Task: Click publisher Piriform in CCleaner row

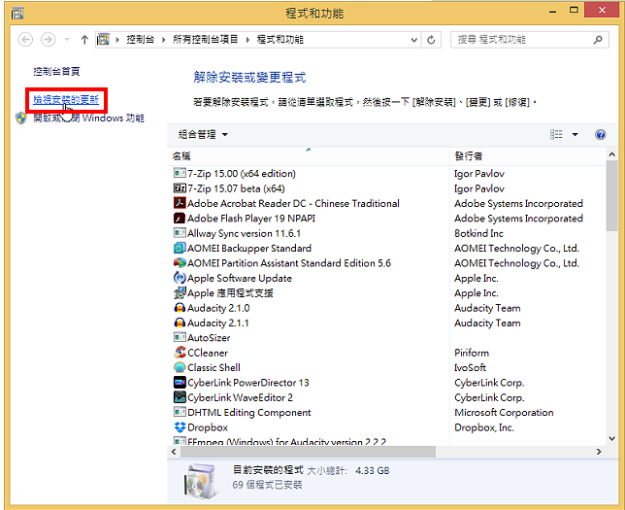Action: pyautogui.click(x=472, y=353)
